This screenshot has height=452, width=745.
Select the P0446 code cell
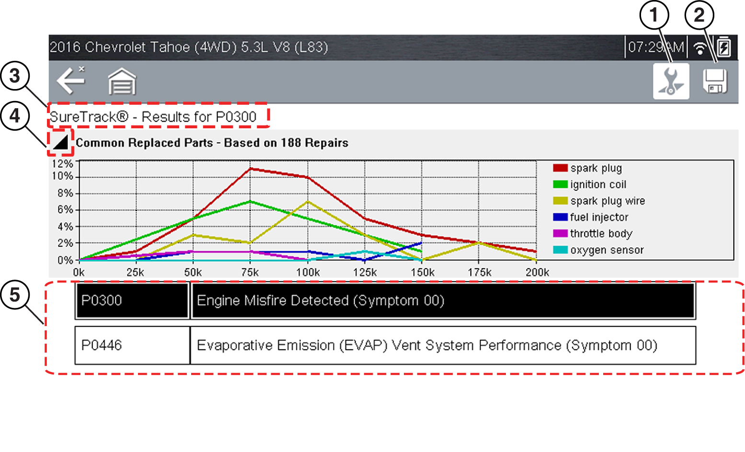132,345
